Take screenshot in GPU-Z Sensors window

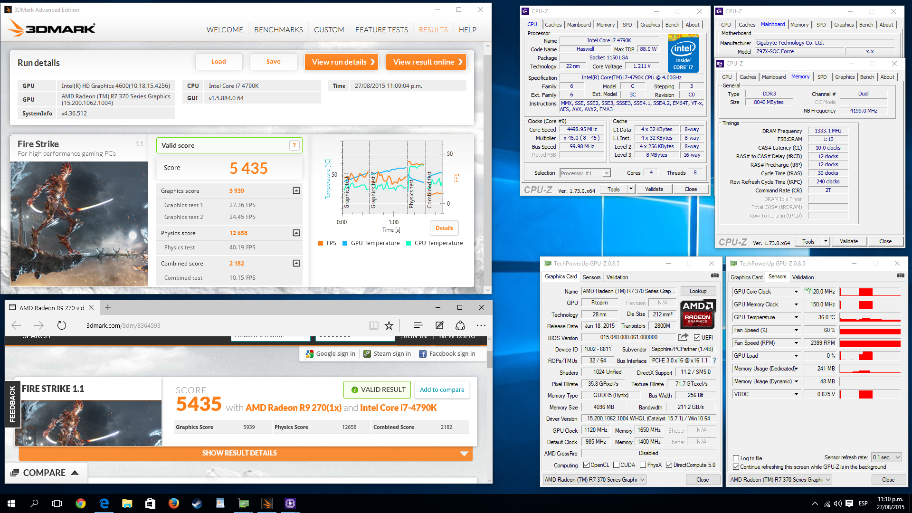[x=900, y=275]
